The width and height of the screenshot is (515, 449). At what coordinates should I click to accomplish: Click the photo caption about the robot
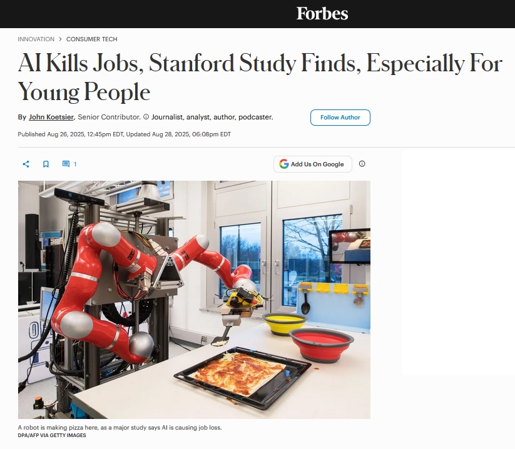pos(120,428)
